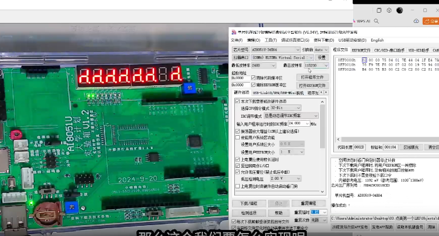This screenshot has height=236, width=439.
Task: Toggle the 清除代码缓冲区 checkbox
Action: pos(253,77)
